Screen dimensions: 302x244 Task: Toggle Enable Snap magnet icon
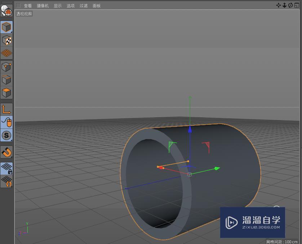(6, 152)
